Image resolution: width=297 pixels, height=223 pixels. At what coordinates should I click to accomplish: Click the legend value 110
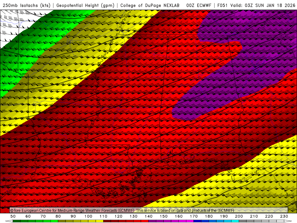[x=104, y=216]
